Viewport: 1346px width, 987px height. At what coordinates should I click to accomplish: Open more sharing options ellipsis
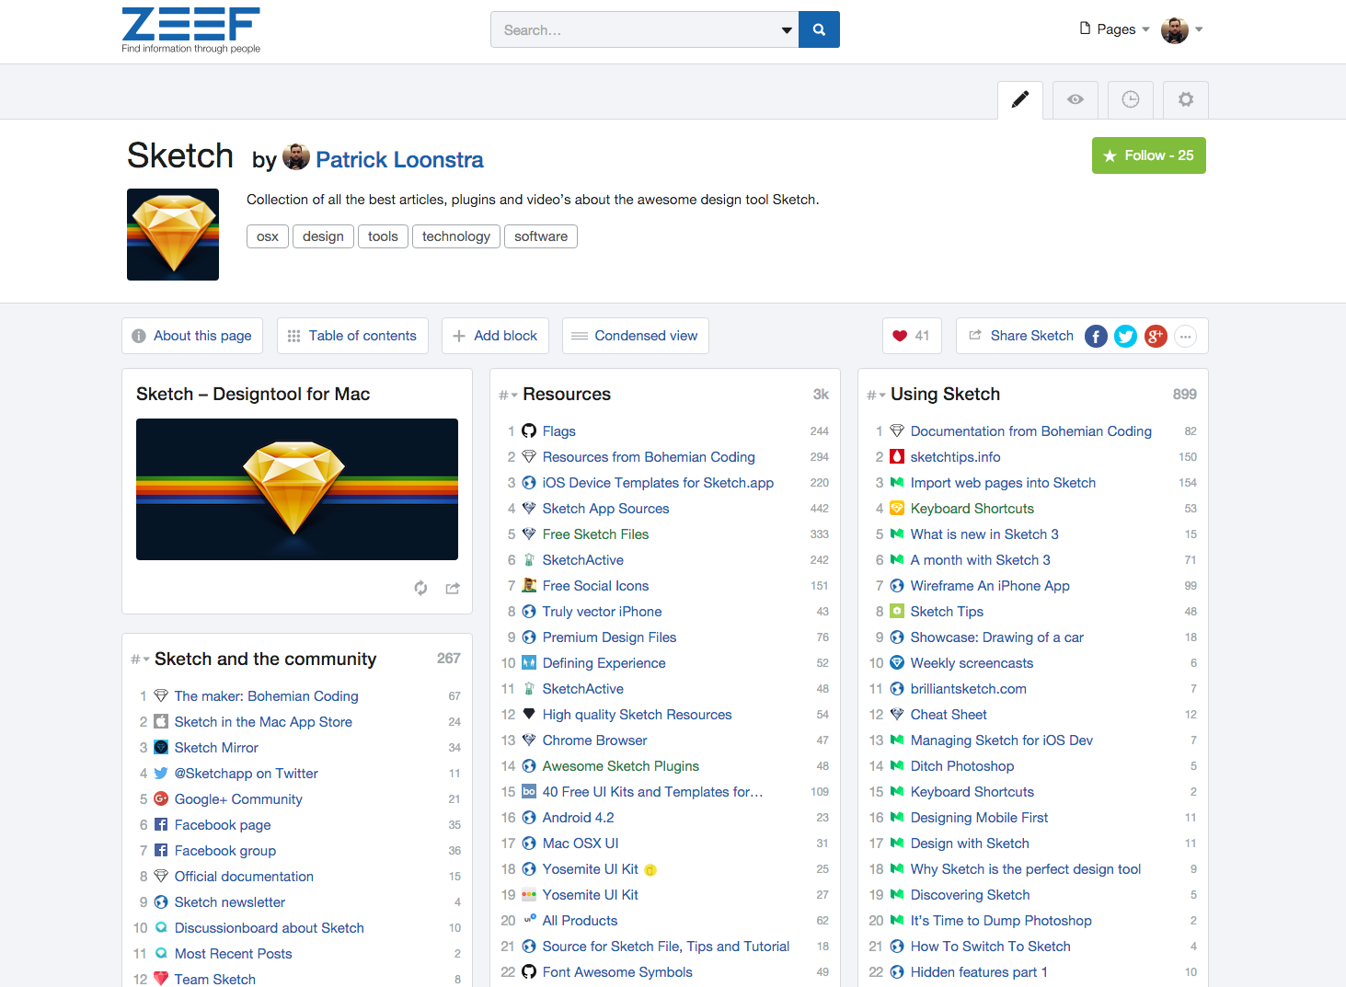(1186, 337)
